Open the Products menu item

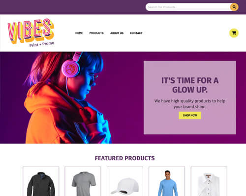[96, 33]
